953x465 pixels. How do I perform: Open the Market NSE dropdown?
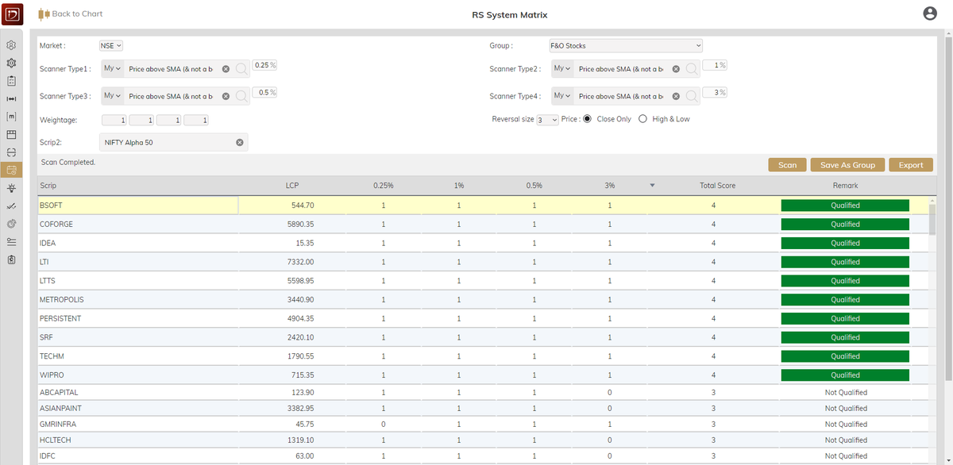[111, 46]
